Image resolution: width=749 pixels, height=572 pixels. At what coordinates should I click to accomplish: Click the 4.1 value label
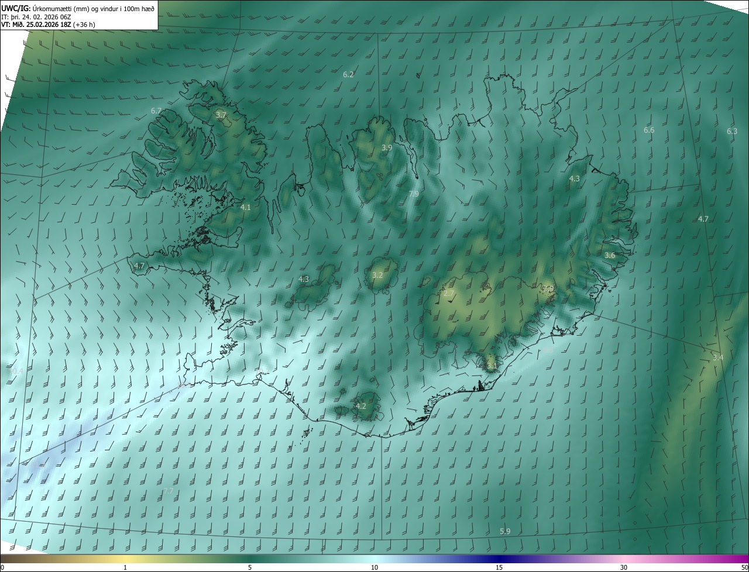[x=246, y=207]
